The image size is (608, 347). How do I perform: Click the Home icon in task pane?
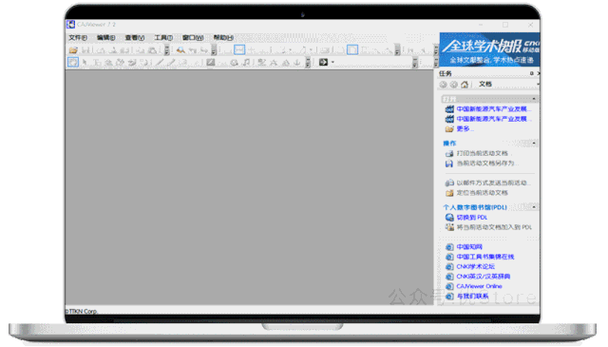tap(465, 85)
